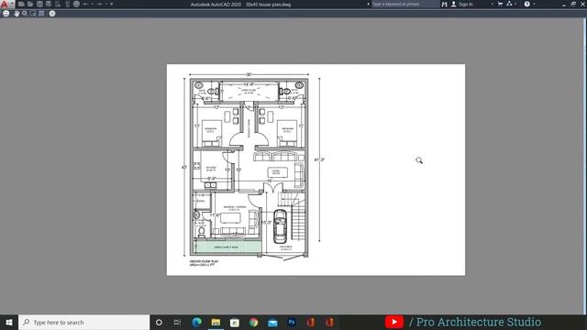Open the Help question mark icon
This screenshot has height=330, width=587.
point(526,4)
